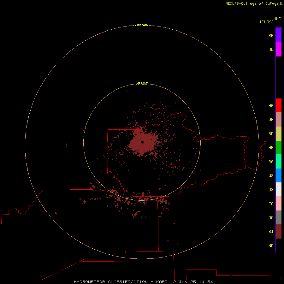Click the BI legend label
The height and width of the screenshot is (284, 284).
tap(271, 232)
